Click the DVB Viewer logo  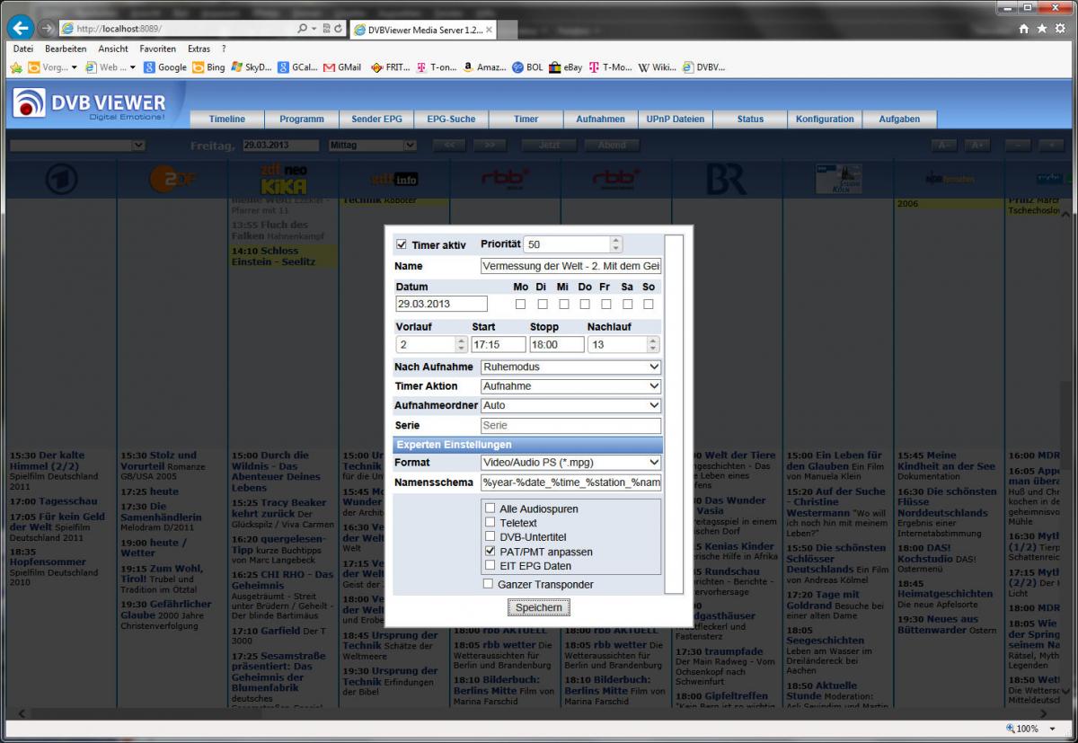click(90, 103)
